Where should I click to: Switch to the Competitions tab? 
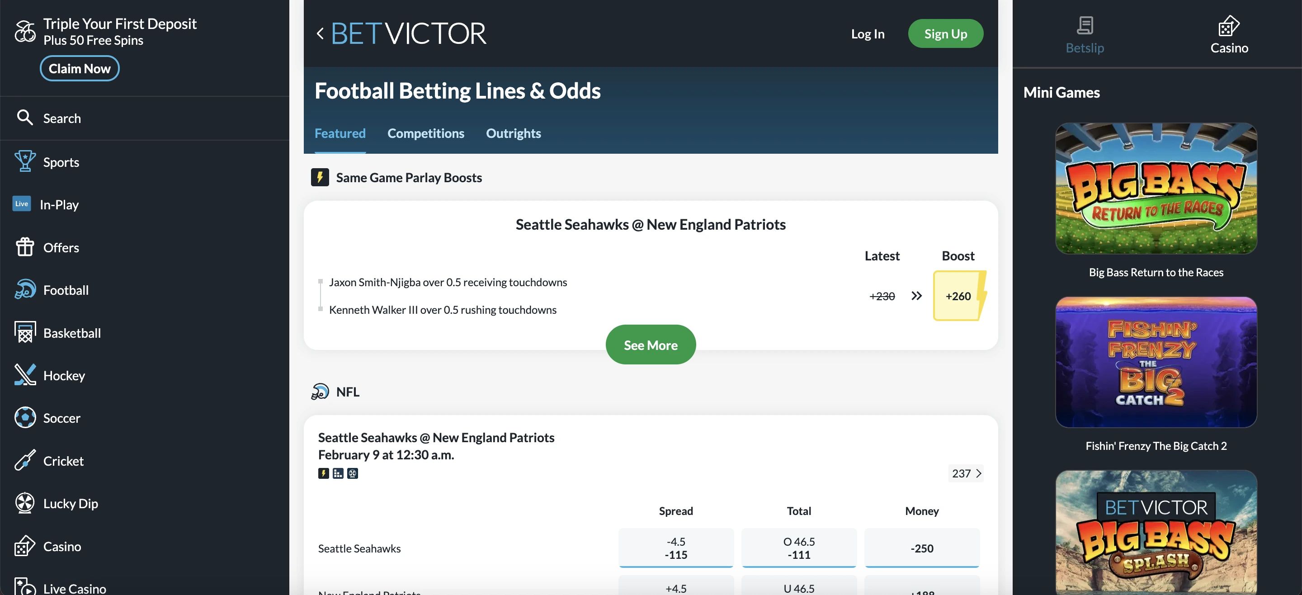click(x=425, y=133)
